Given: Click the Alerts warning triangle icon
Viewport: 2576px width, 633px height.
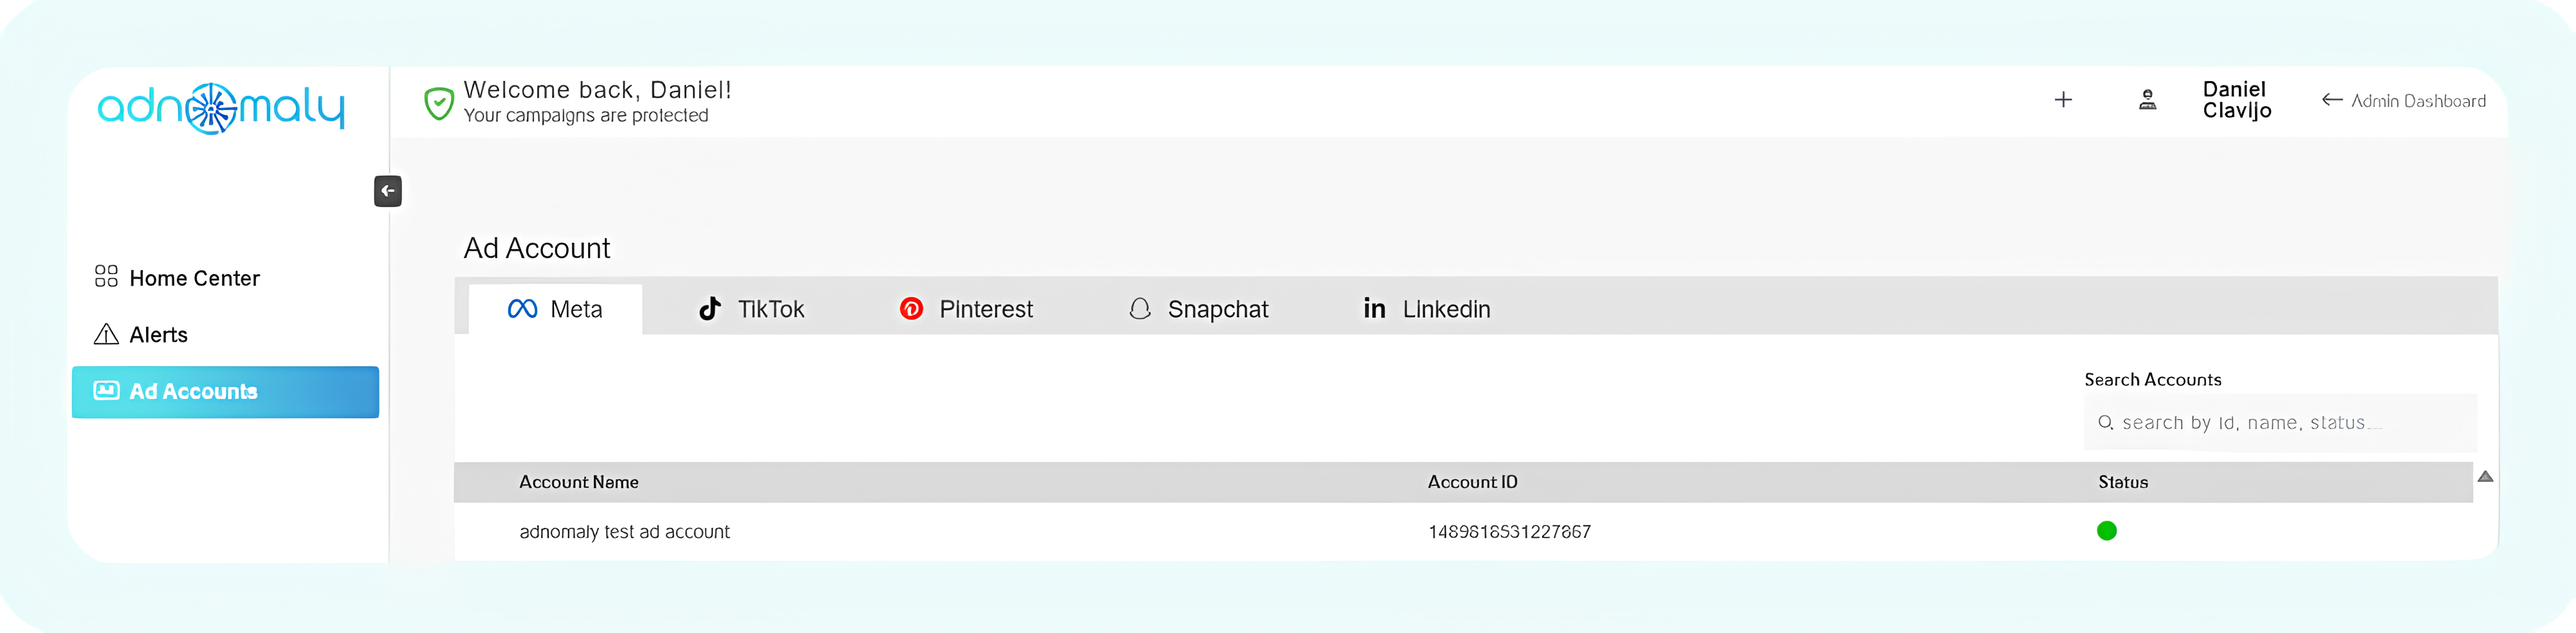Looking at the screenshot, I should coord(106,335).
